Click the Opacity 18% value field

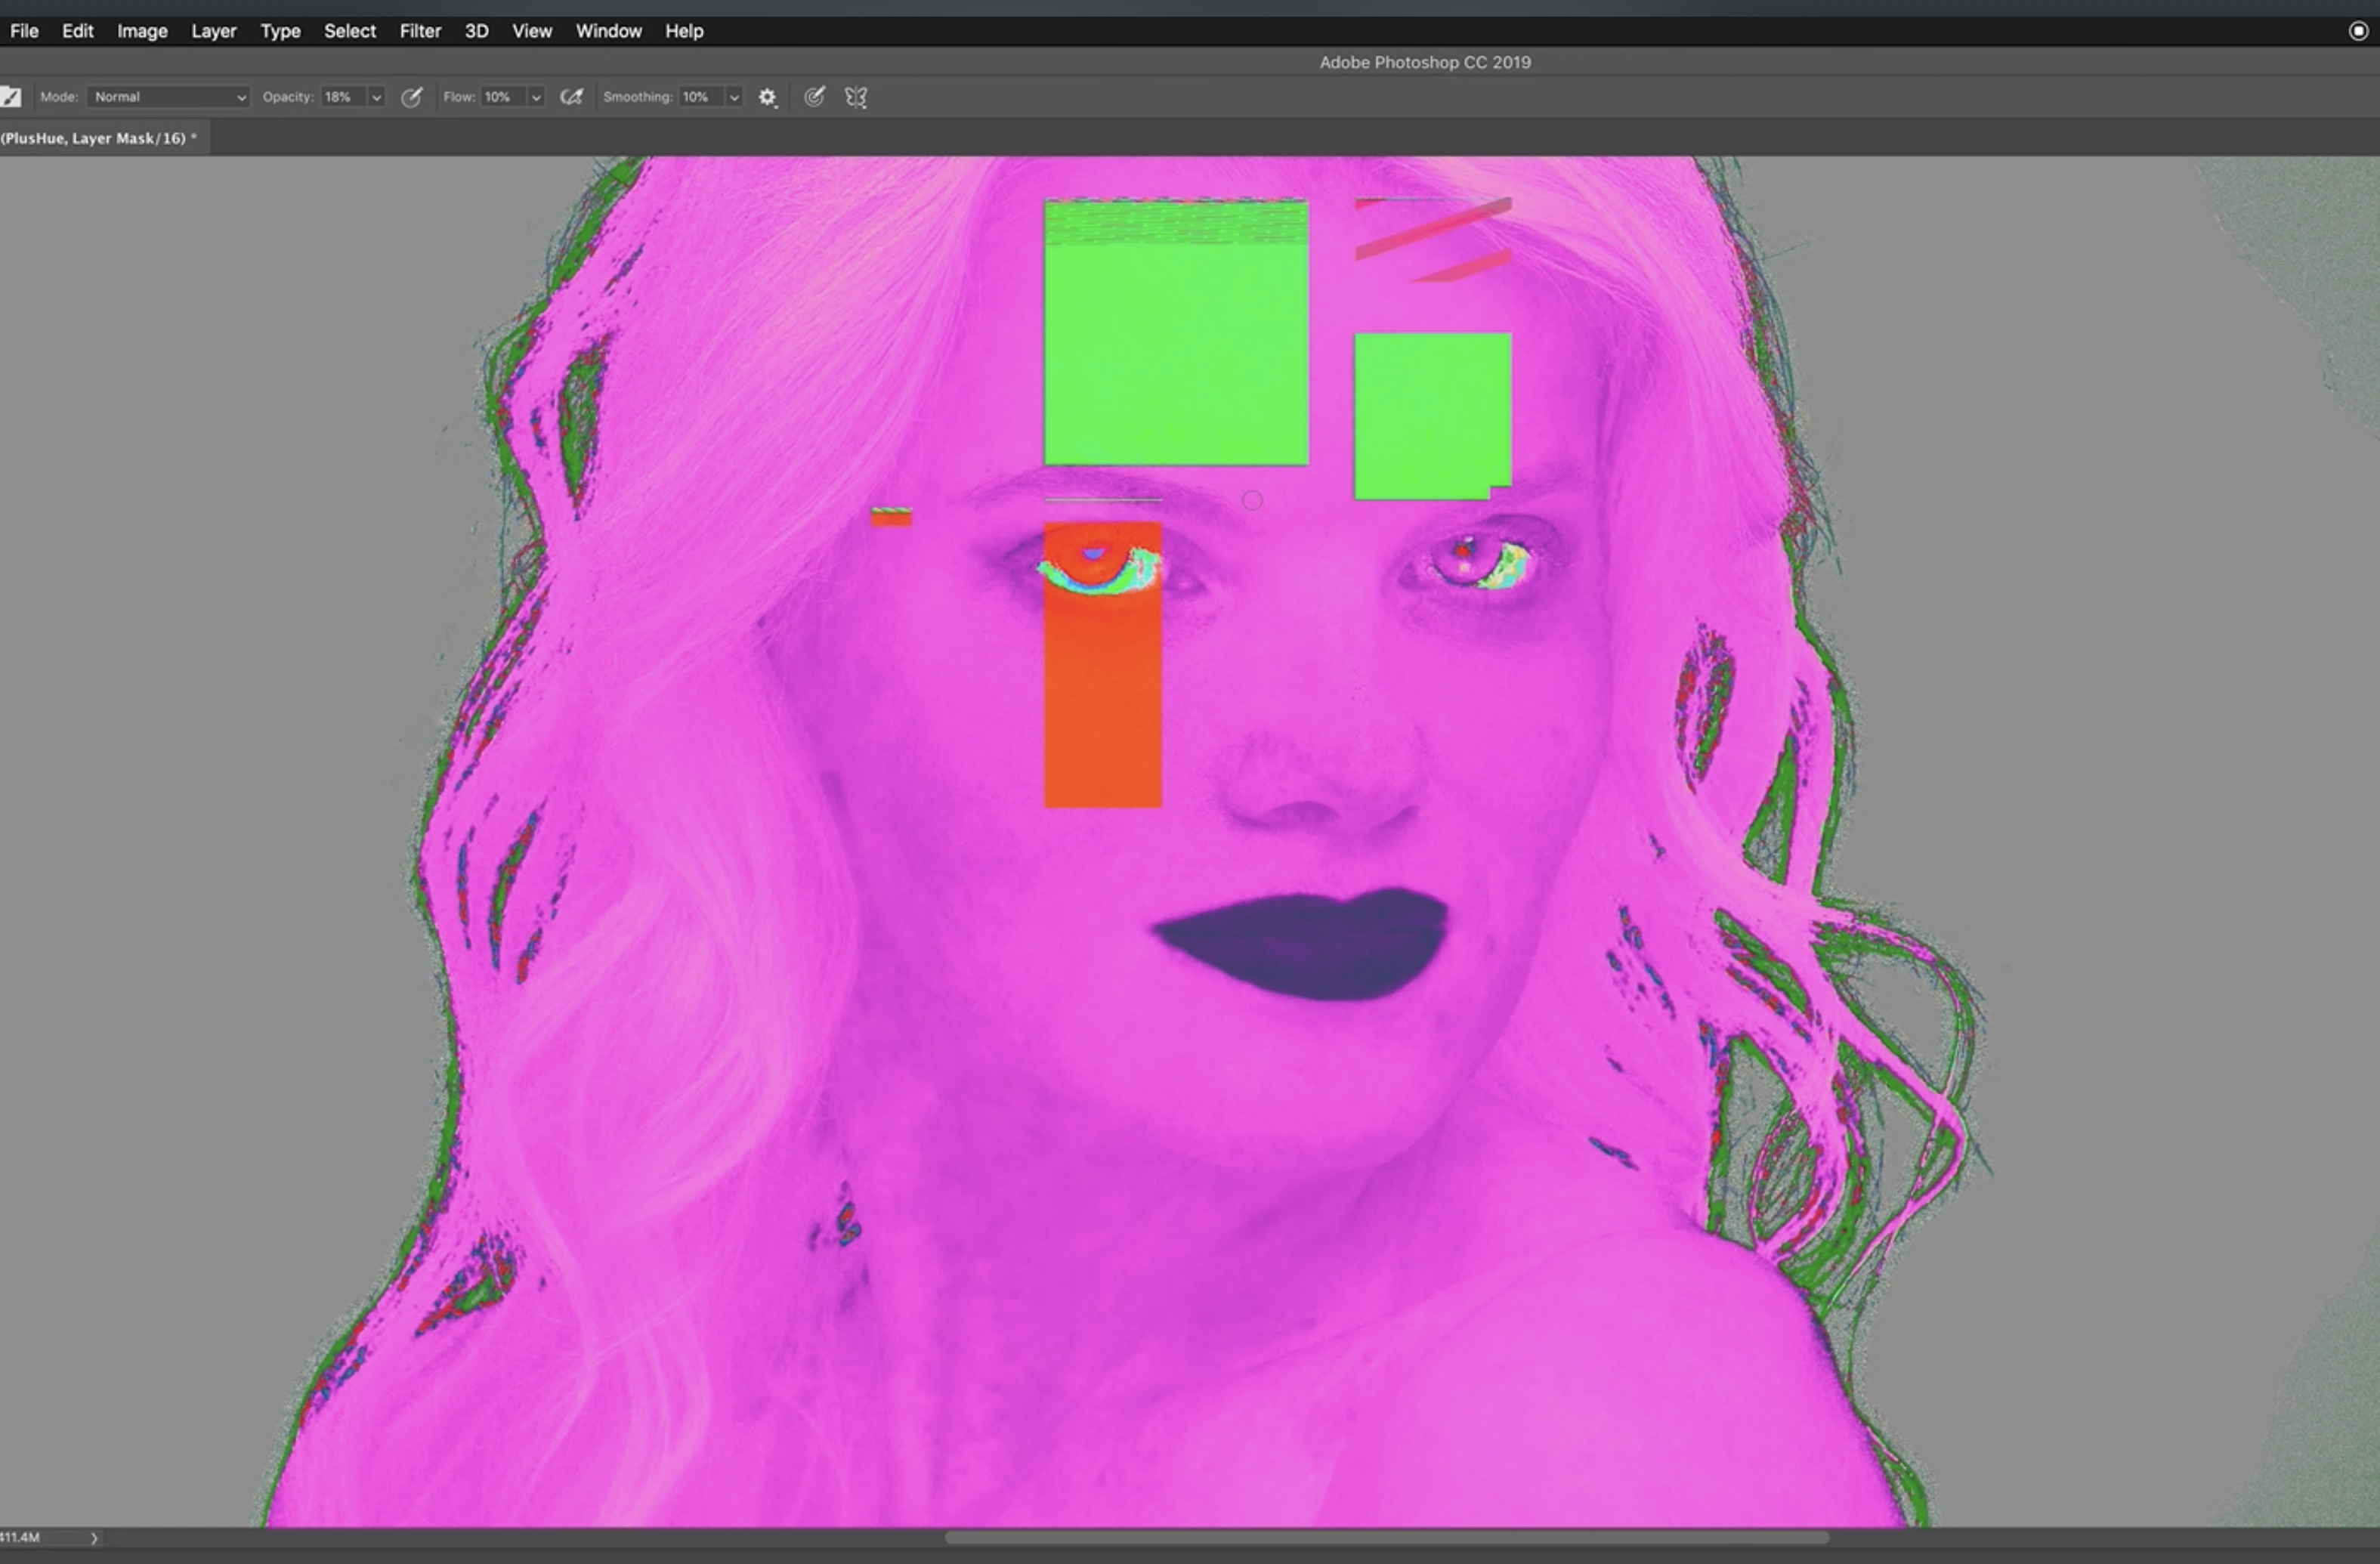pyautogui.click(x=343, y=97)
